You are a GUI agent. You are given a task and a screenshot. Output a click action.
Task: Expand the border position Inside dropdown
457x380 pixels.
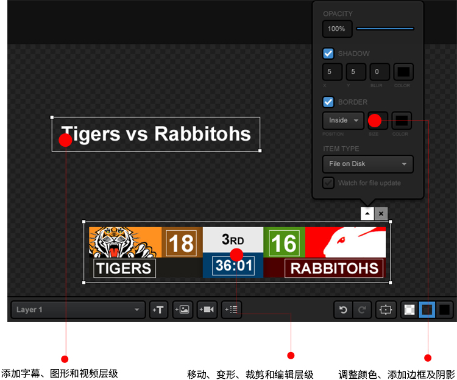343,121
